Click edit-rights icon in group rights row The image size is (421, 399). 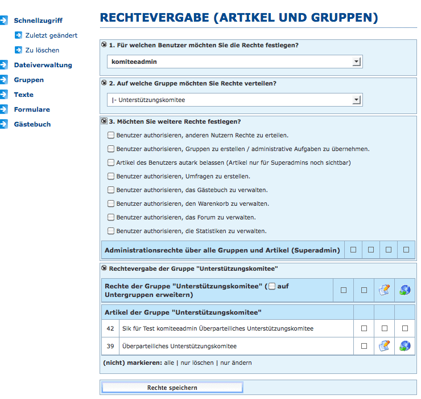(x=384, y=290)
